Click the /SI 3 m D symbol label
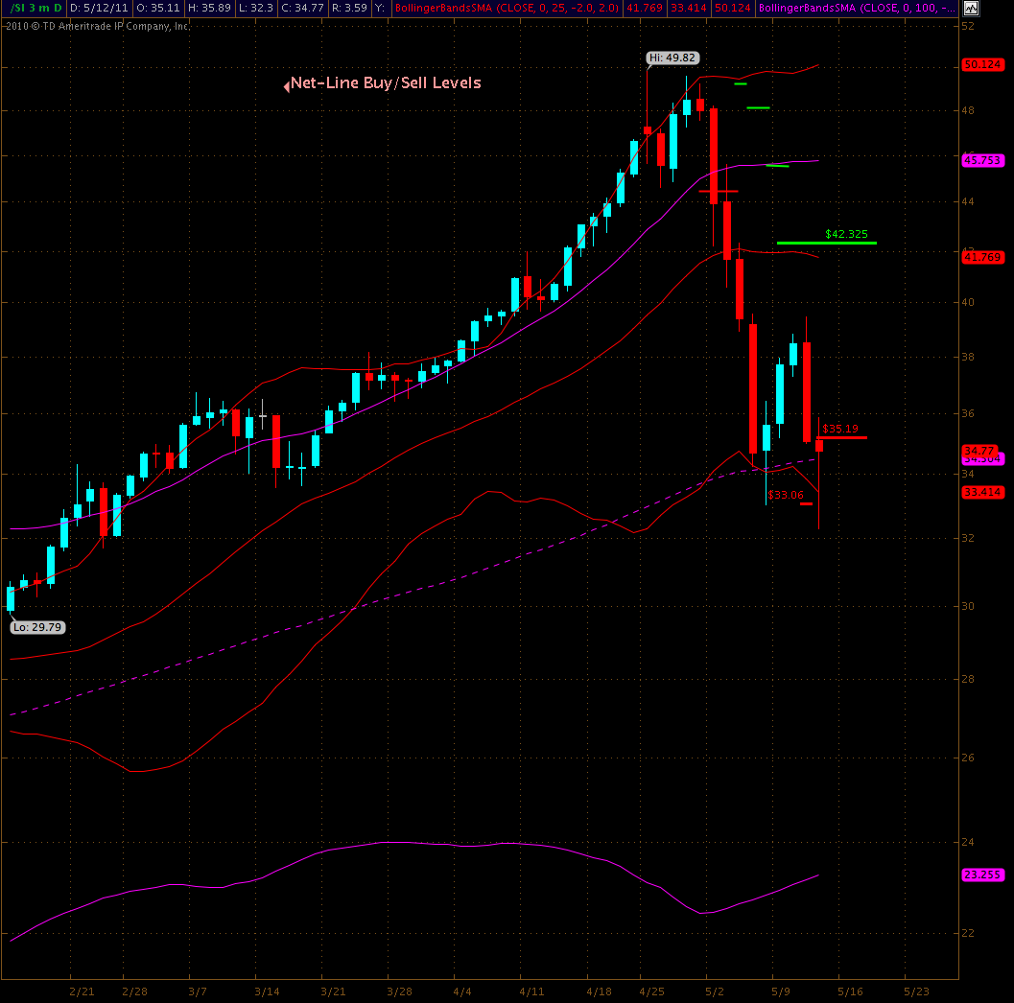The width and height of the screenshot is (1014, 1003). (34, 9)
